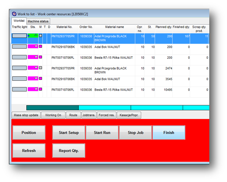Click the gray M square in Adal Przegroda 2474 row
Screen dimensions: 227x182
41,68
